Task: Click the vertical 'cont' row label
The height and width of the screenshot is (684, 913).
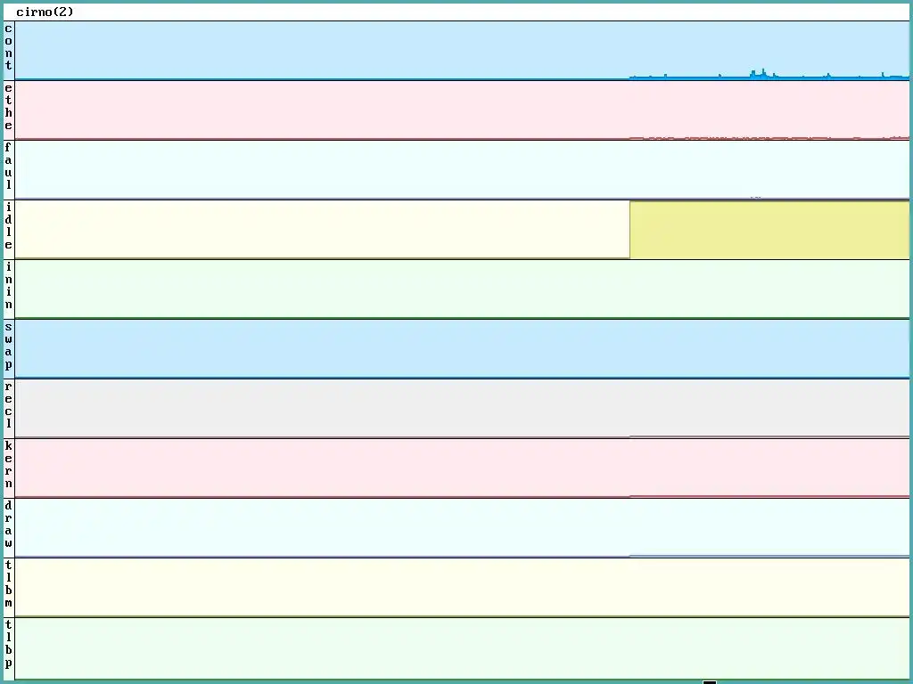Action: coord(8,47)
